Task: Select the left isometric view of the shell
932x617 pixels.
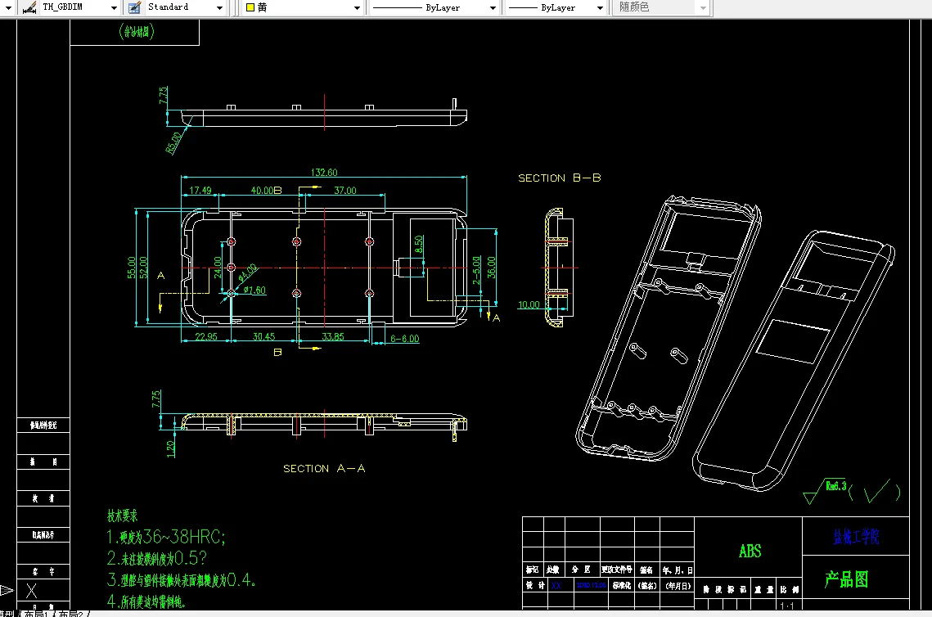Action: pos(669,328)
